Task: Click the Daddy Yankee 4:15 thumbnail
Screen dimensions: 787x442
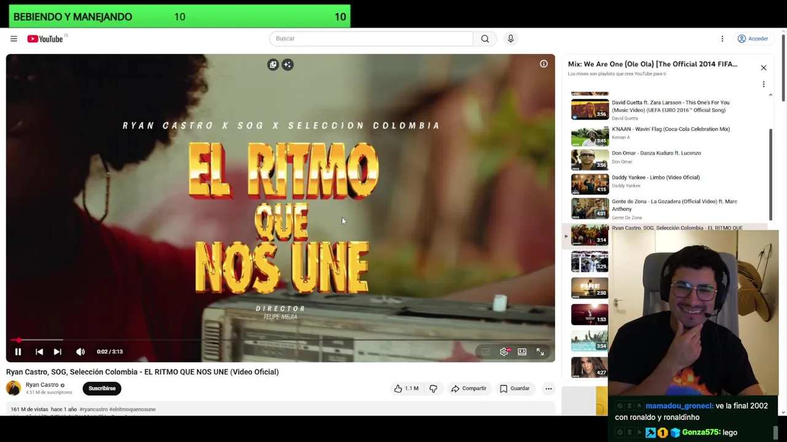Action: [x=590, y=184]
